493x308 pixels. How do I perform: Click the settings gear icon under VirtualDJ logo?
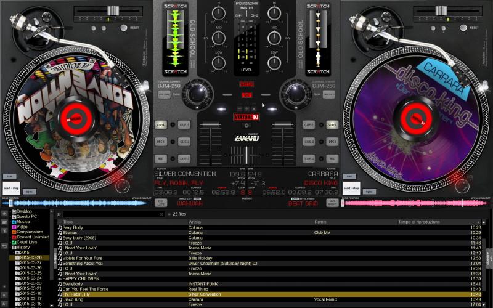[x=246, y=126]
